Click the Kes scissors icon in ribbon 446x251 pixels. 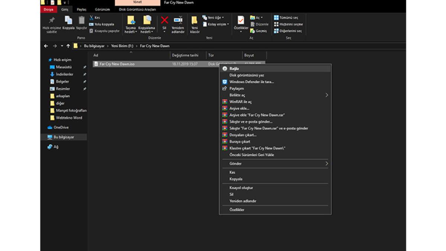(92, 17)
